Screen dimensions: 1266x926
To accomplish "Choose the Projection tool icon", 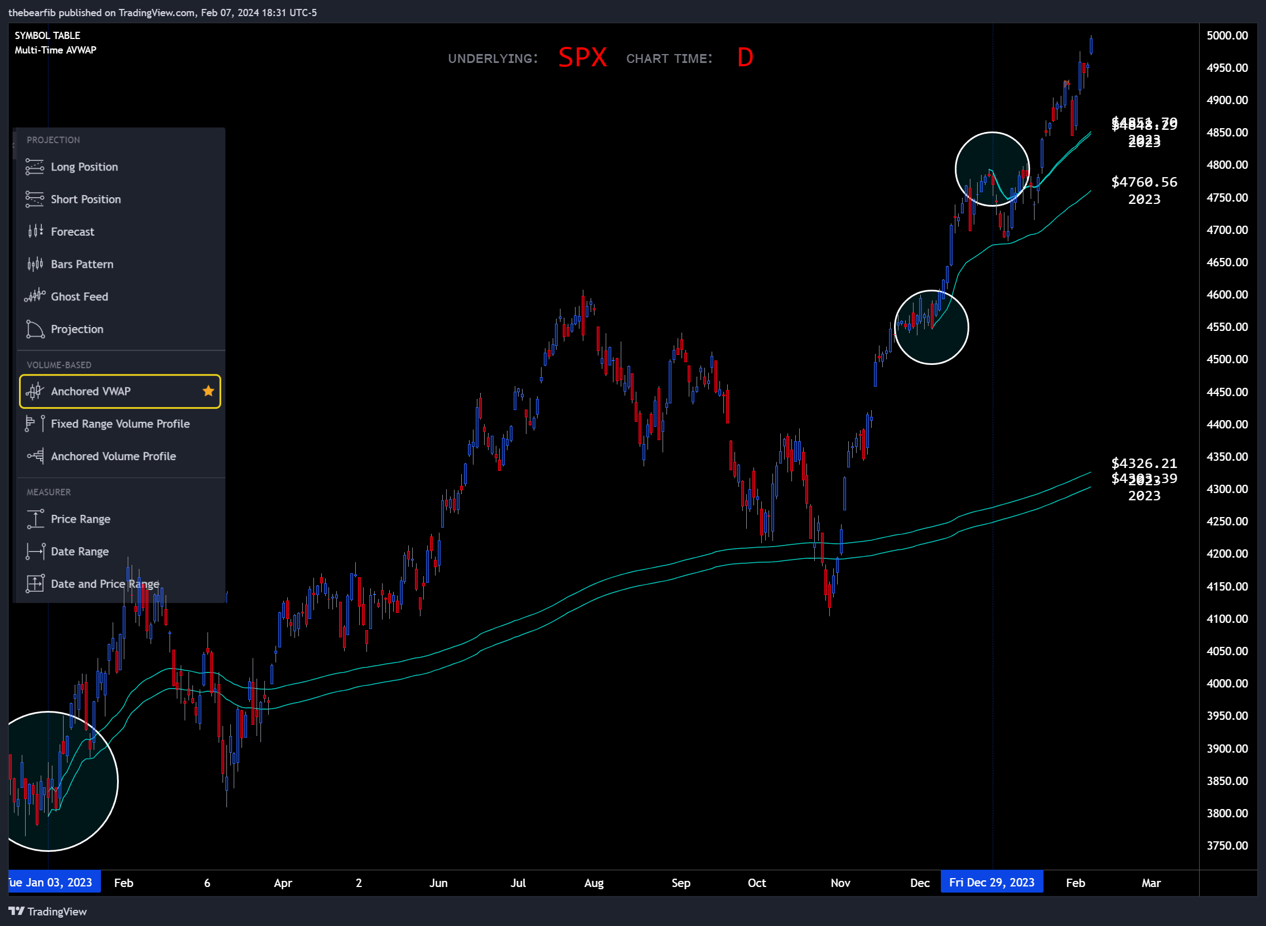I will tap(35, 329).
